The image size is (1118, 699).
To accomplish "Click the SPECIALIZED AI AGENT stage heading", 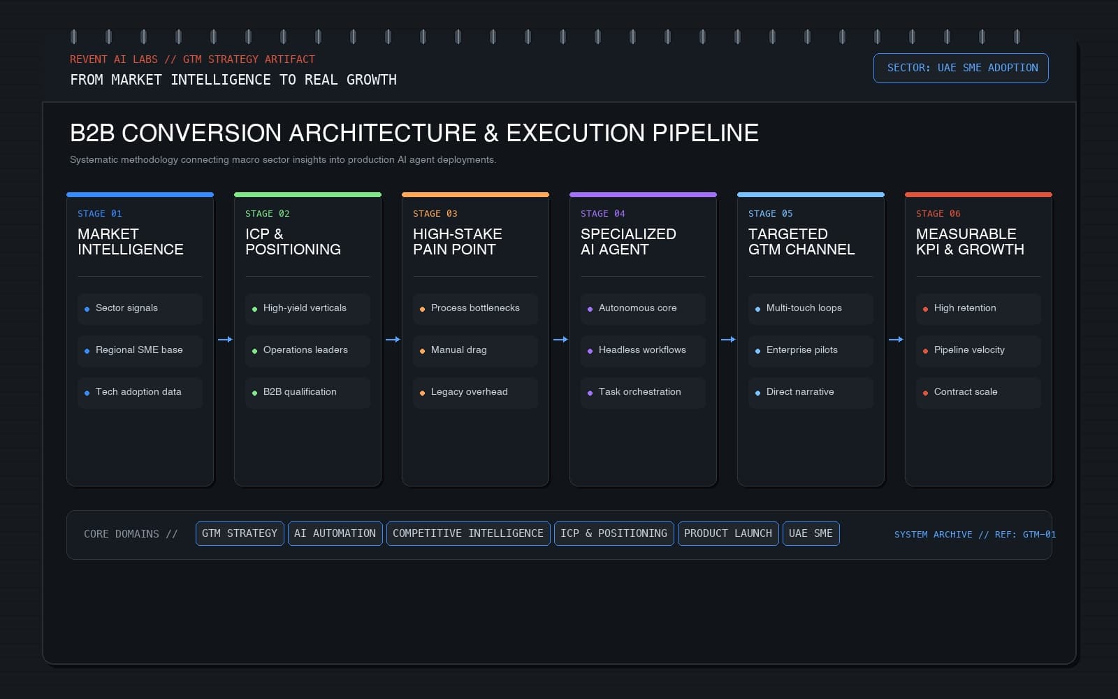I will pyautogui.click(x=628, y=242).
